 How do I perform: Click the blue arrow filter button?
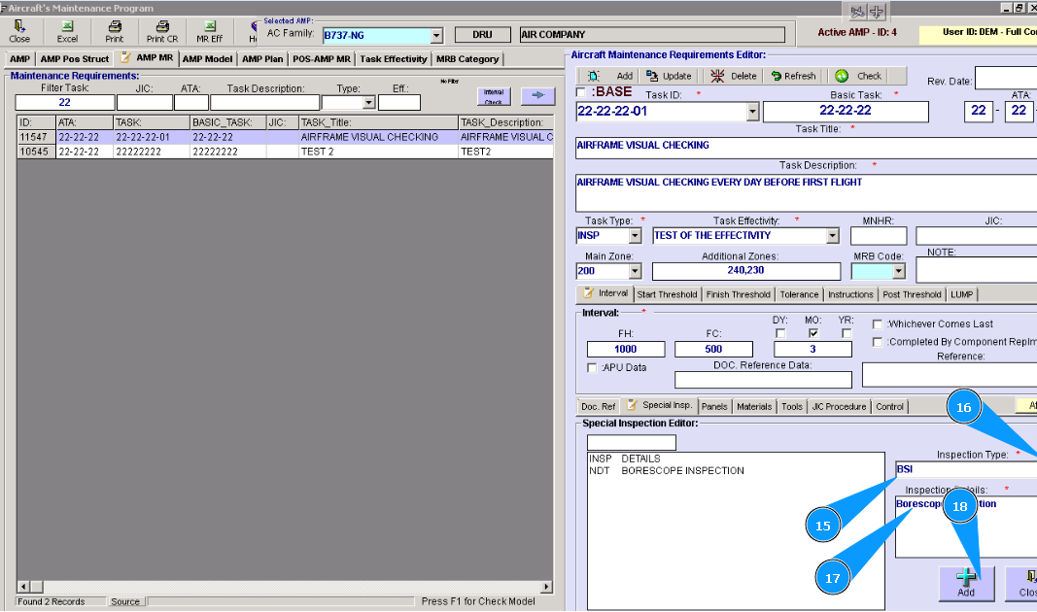coord(537,96)
